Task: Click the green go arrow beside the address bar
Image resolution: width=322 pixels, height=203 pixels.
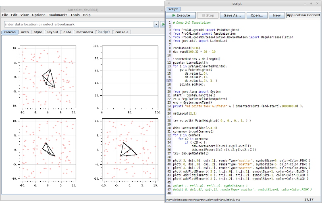Action: click(x=162, y=25)
